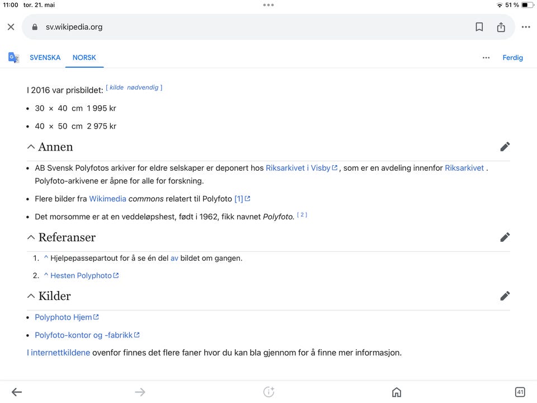Select the NORSK translation tab

(84, 57)
